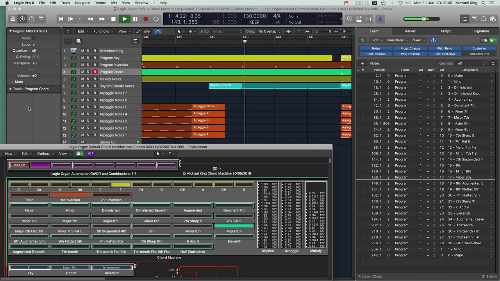Image resolution: width=500 pixels, height=281 pixels.
Task: Click the Auto On button in Environment
Action: tap(19, 165)
